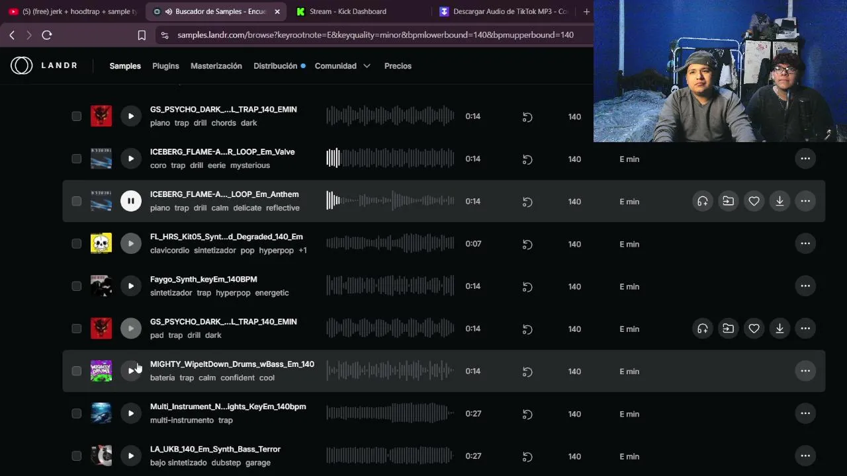847x476 pixels.
Task: Click circular-arrow icon on Faygo_Synth row
Action: point(527,287)
